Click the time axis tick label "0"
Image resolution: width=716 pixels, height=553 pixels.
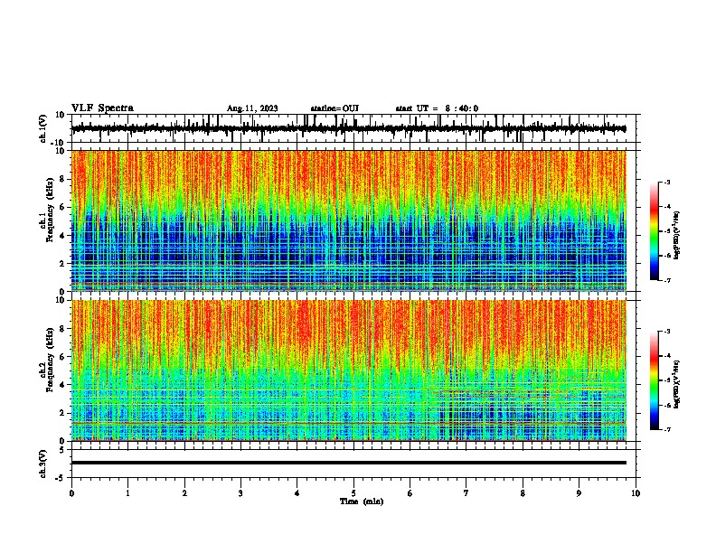coord(71,493)
